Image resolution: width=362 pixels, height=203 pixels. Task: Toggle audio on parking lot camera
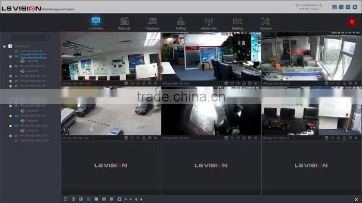138,138
